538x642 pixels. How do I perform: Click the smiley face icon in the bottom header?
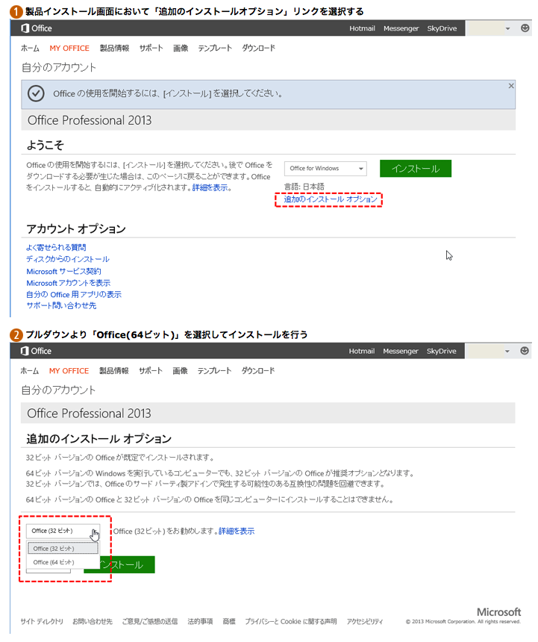point(525,350)
